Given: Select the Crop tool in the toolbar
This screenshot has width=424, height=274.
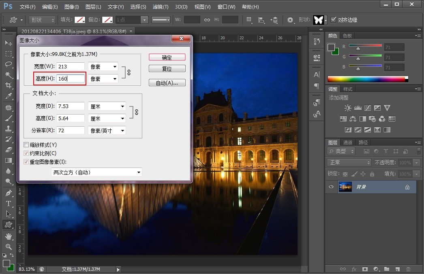Looking at the screenshot, I should (x=8, y=85).
